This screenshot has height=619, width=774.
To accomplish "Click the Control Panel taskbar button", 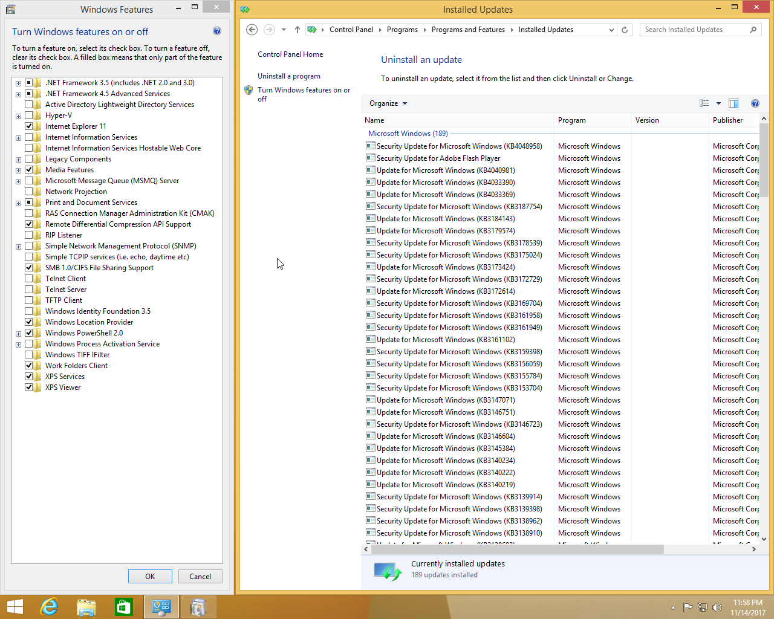I will coord(161,607).
